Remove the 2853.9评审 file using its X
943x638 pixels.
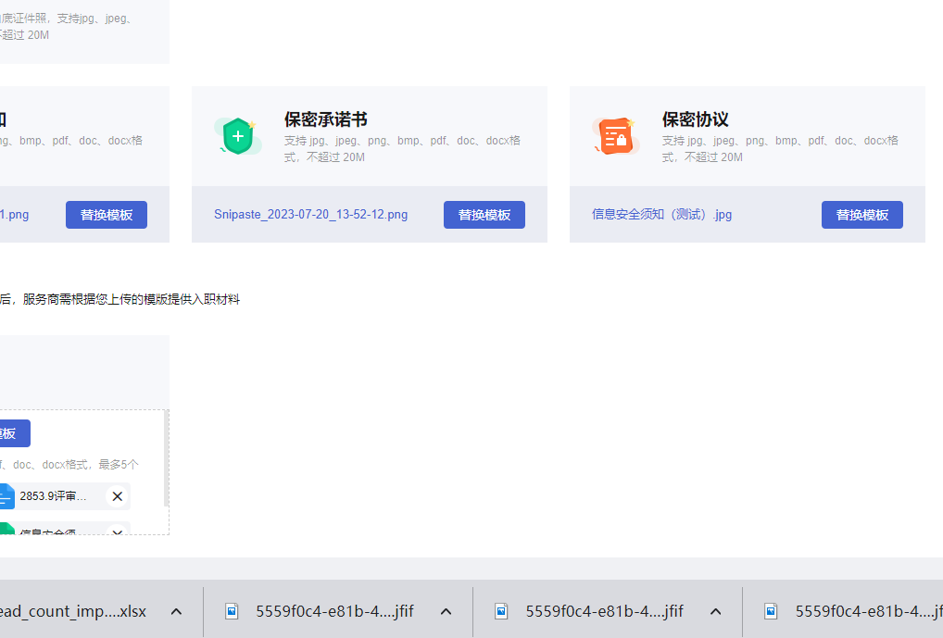pyautogui.click(x=117, y=496)
